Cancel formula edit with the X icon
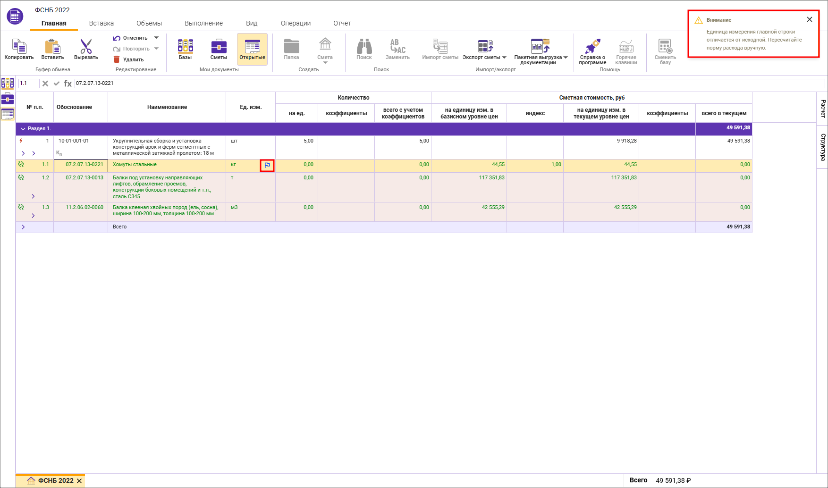828x488 pixels. click(x=45, y=84)
